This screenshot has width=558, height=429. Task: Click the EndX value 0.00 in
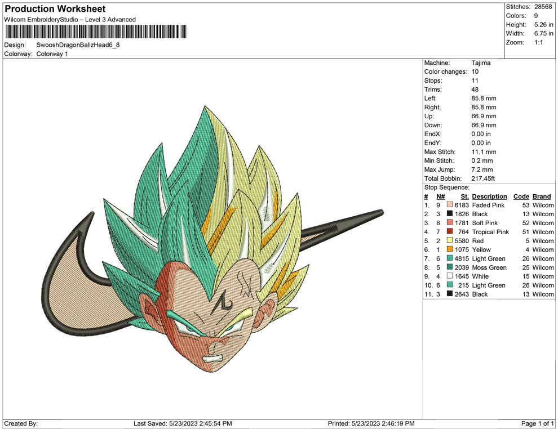pyautogui.click(x=481, y=134)
